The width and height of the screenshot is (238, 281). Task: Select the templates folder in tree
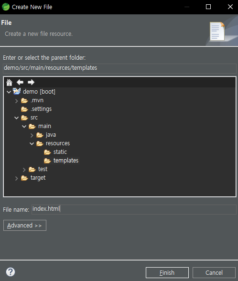[x=61, y=161]
